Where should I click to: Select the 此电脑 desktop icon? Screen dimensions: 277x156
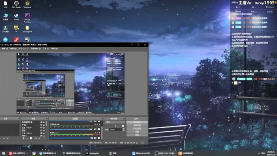point(6,17)
